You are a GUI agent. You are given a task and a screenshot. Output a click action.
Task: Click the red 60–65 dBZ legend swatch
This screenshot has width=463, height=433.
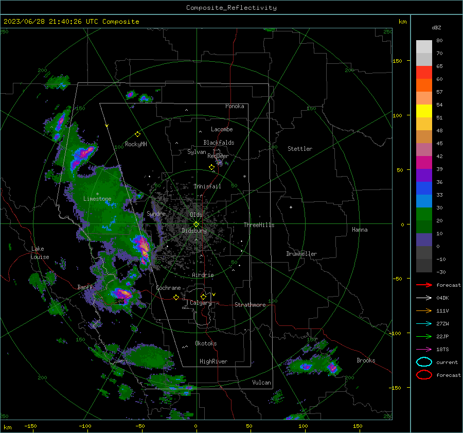coord(424,73)
